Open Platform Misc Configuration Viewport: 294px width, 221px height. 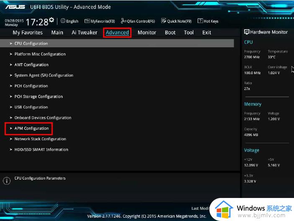pyautogui.click(x=40, y=54)
